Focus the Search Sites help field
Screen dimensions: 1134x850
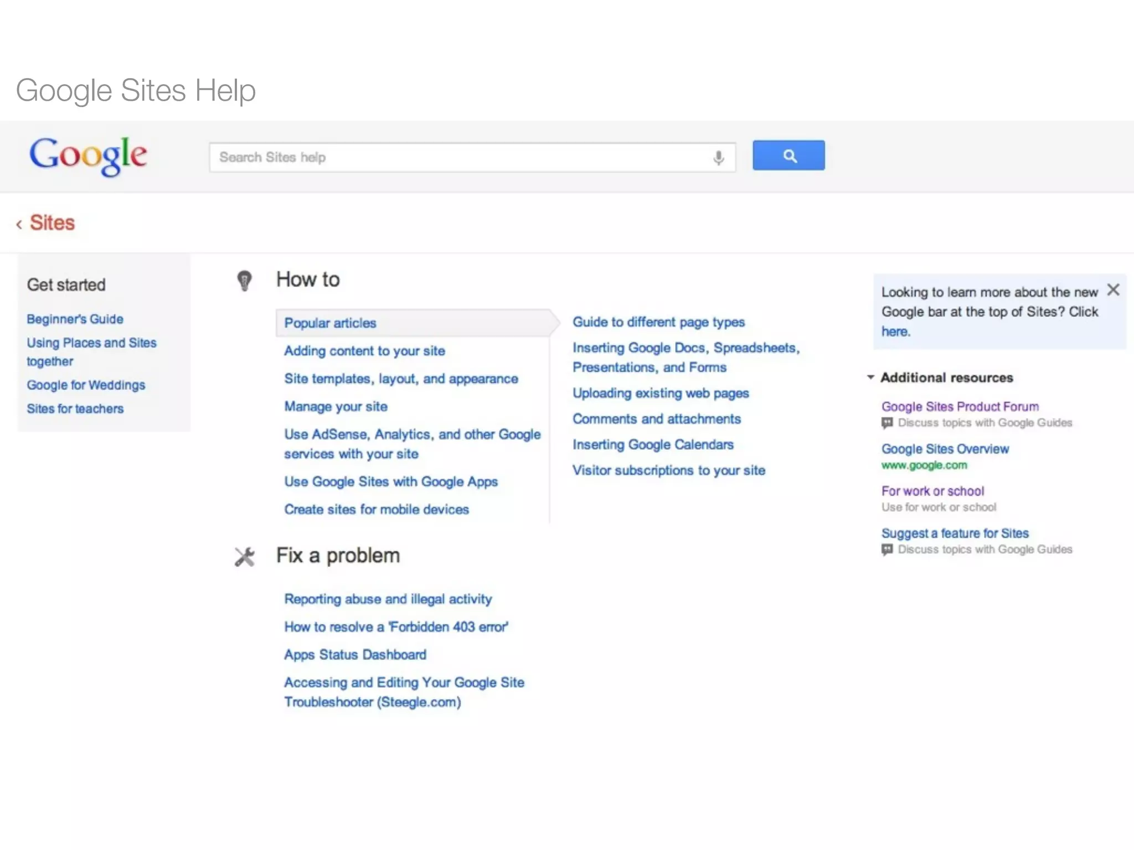(x=472, y=158)
